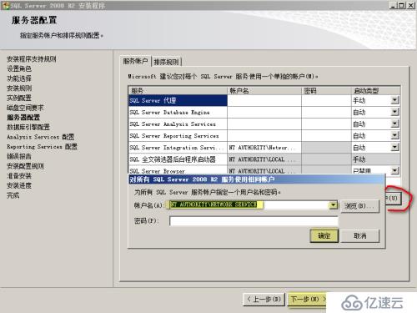Select the SQL Server 代理 service row
This screenshot has height=313, width=417.
coord(178,100)
